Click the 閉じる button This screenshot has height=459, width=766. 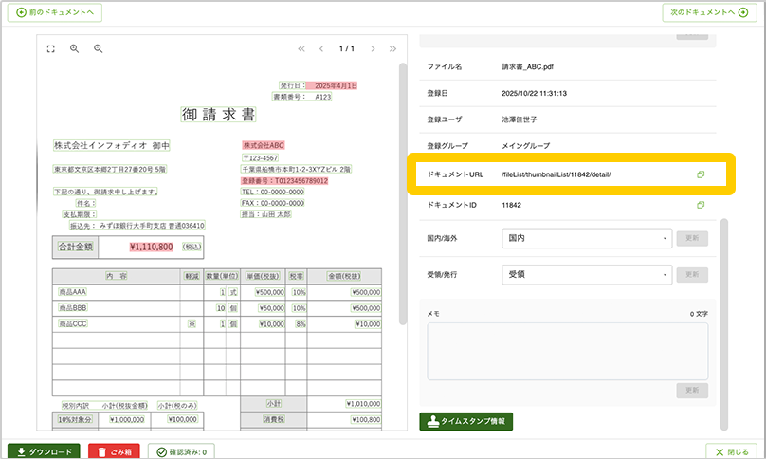pyautogui.click(x=733, y=451)
